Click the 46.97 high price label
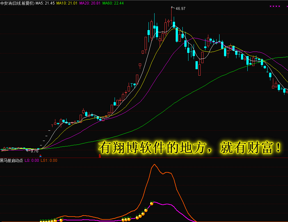This screenshot has width=288, height=222. pyautogui.click(x=180, y=9)
